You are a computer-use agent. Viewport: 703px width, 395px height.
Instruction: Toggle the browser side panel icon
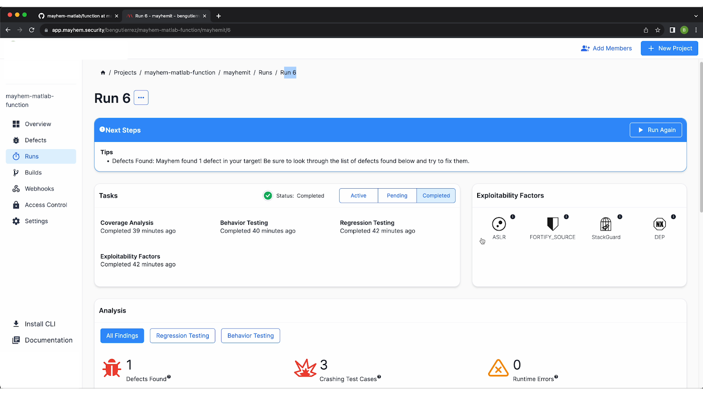[672, 30]
